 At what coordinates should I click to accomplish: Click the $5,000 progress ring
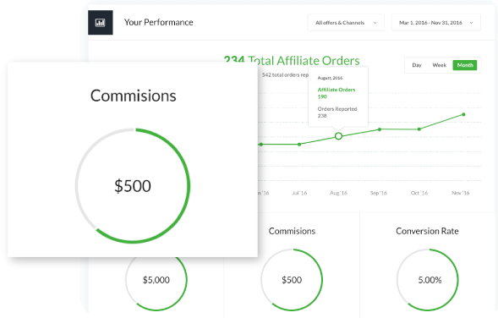(156, 280)
